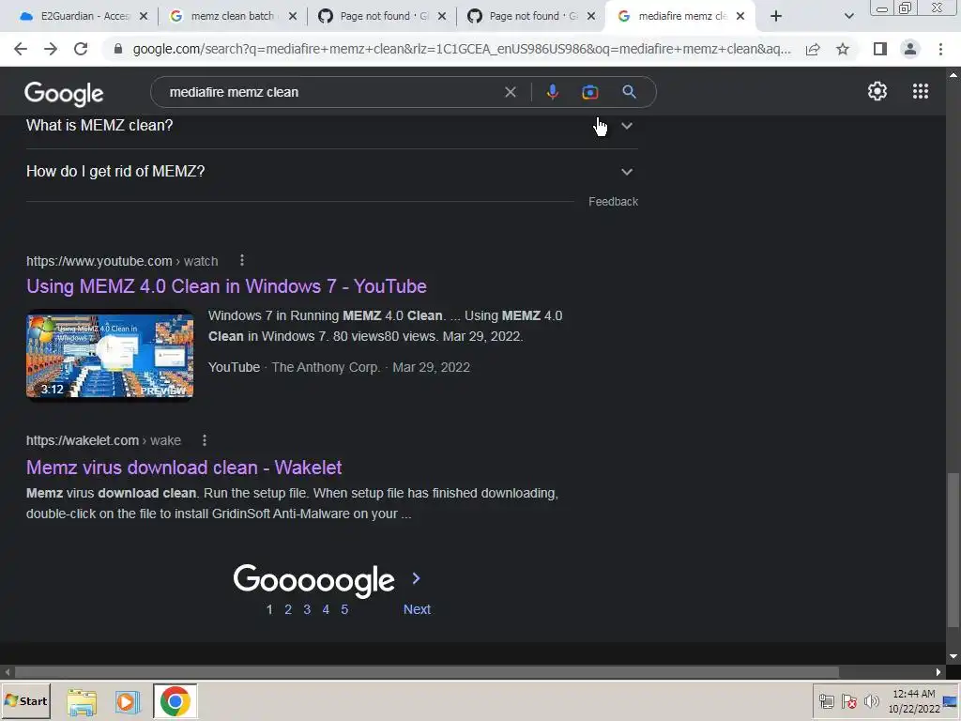Open 'Using MEMZ 4.0 Clean in Windows 7' result
This screenshot has width=961, height=721.
[226, 286]
